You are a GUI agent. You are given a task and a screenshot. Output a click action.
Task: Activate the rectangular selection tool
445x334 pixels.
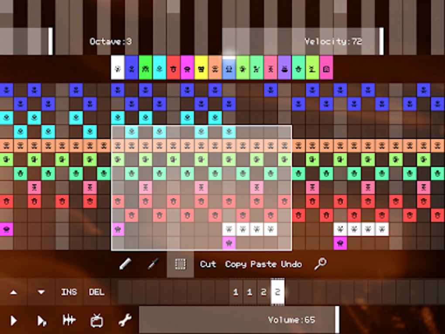click(180, 264)
